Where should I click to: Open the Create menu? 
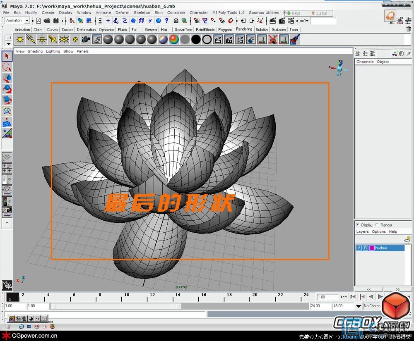[x=48, y=12]
